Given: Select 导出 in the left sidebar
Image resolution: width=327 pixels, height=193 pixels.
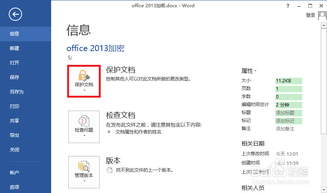Looking at the screenshot, I should coord(26,135).
